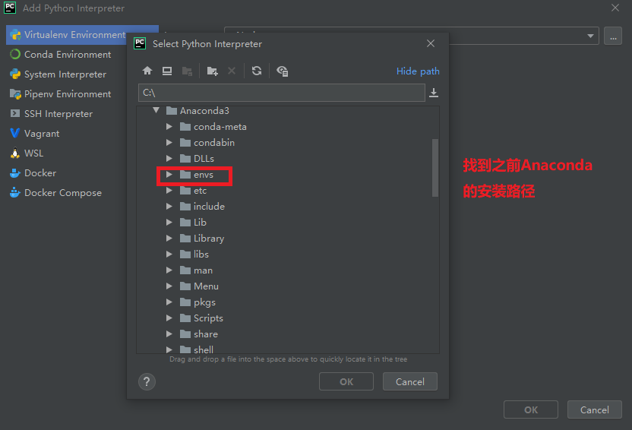Select the Scripts folder row

[x=284, y=318]
